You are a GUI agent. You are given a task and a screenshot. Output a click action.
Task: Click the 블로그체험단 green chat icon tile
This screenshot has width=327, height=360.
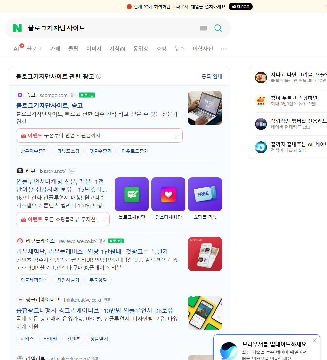(x=132, y=194)
